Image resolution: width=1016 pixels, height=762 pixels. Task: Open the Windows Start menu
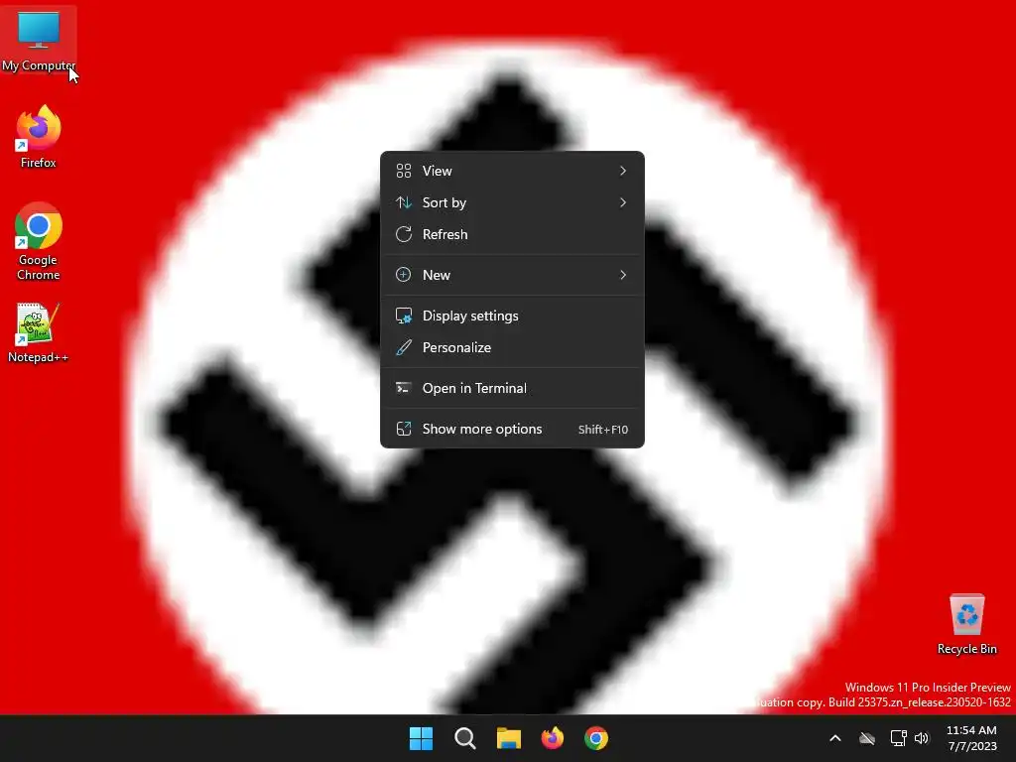[421, 738]
